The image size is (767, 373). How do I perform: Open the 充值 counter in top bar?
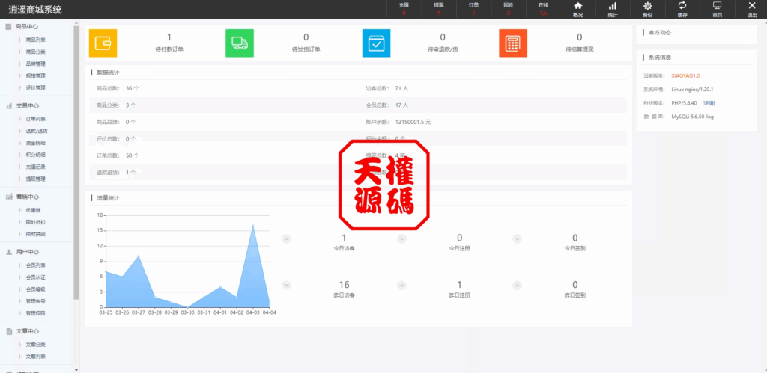(x=404, y=9)
